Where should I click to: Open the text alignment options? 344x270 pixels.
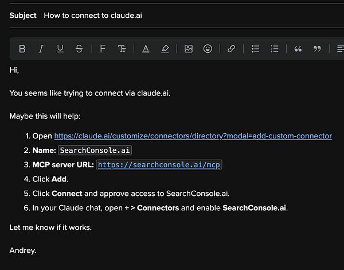340,49
